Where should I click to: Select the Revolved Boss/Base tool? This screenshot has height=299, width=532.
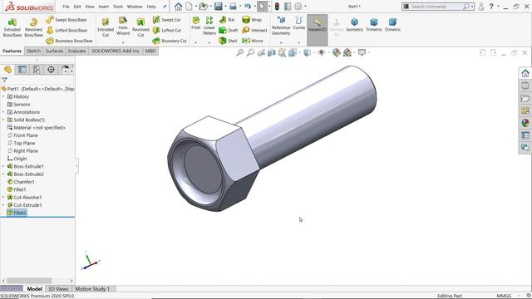tap(33, 27)
